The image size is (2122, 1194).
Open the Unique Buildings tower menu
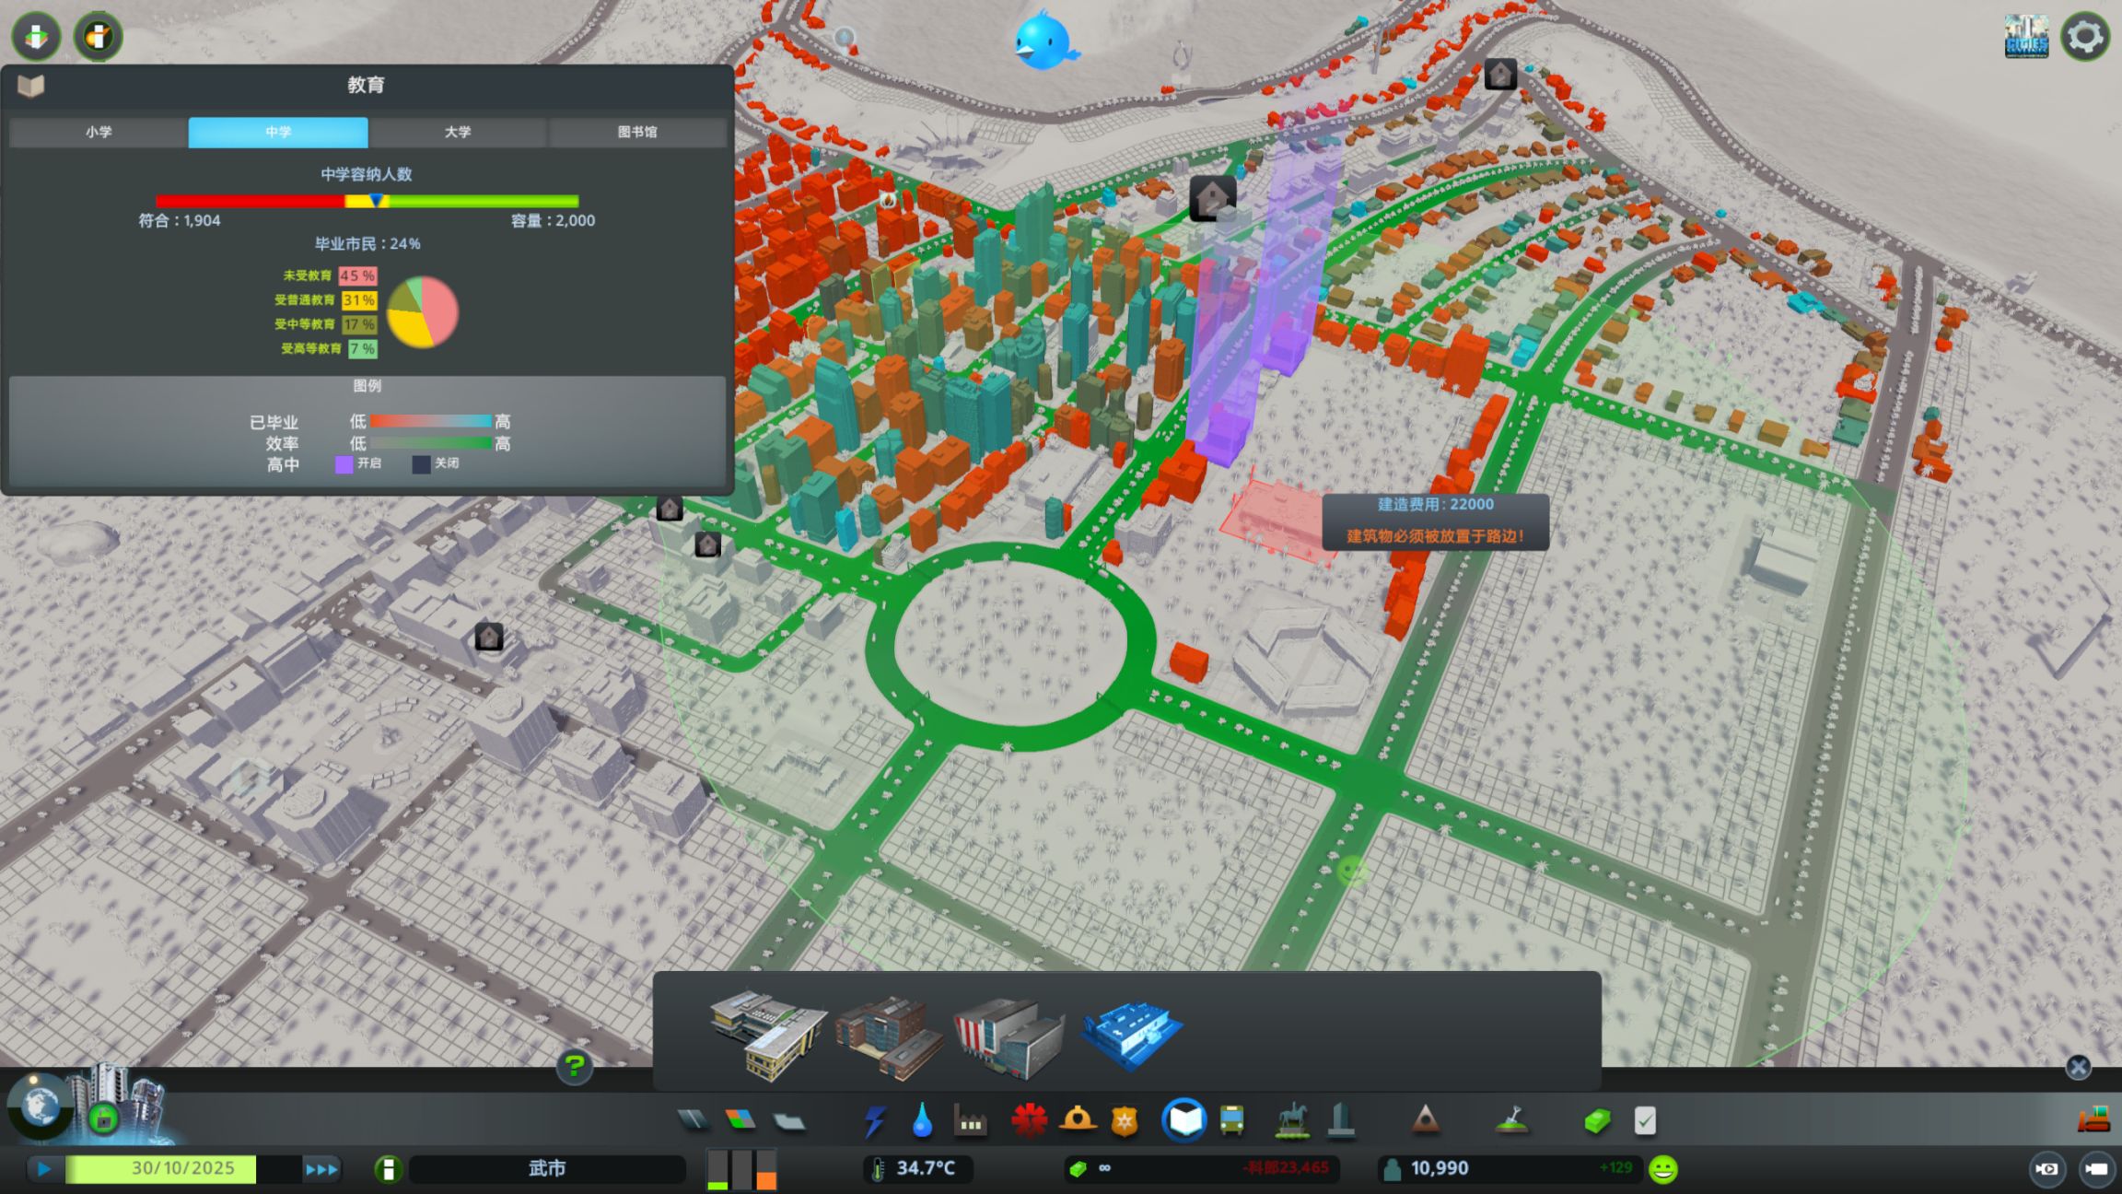tap(1341, 1120)
